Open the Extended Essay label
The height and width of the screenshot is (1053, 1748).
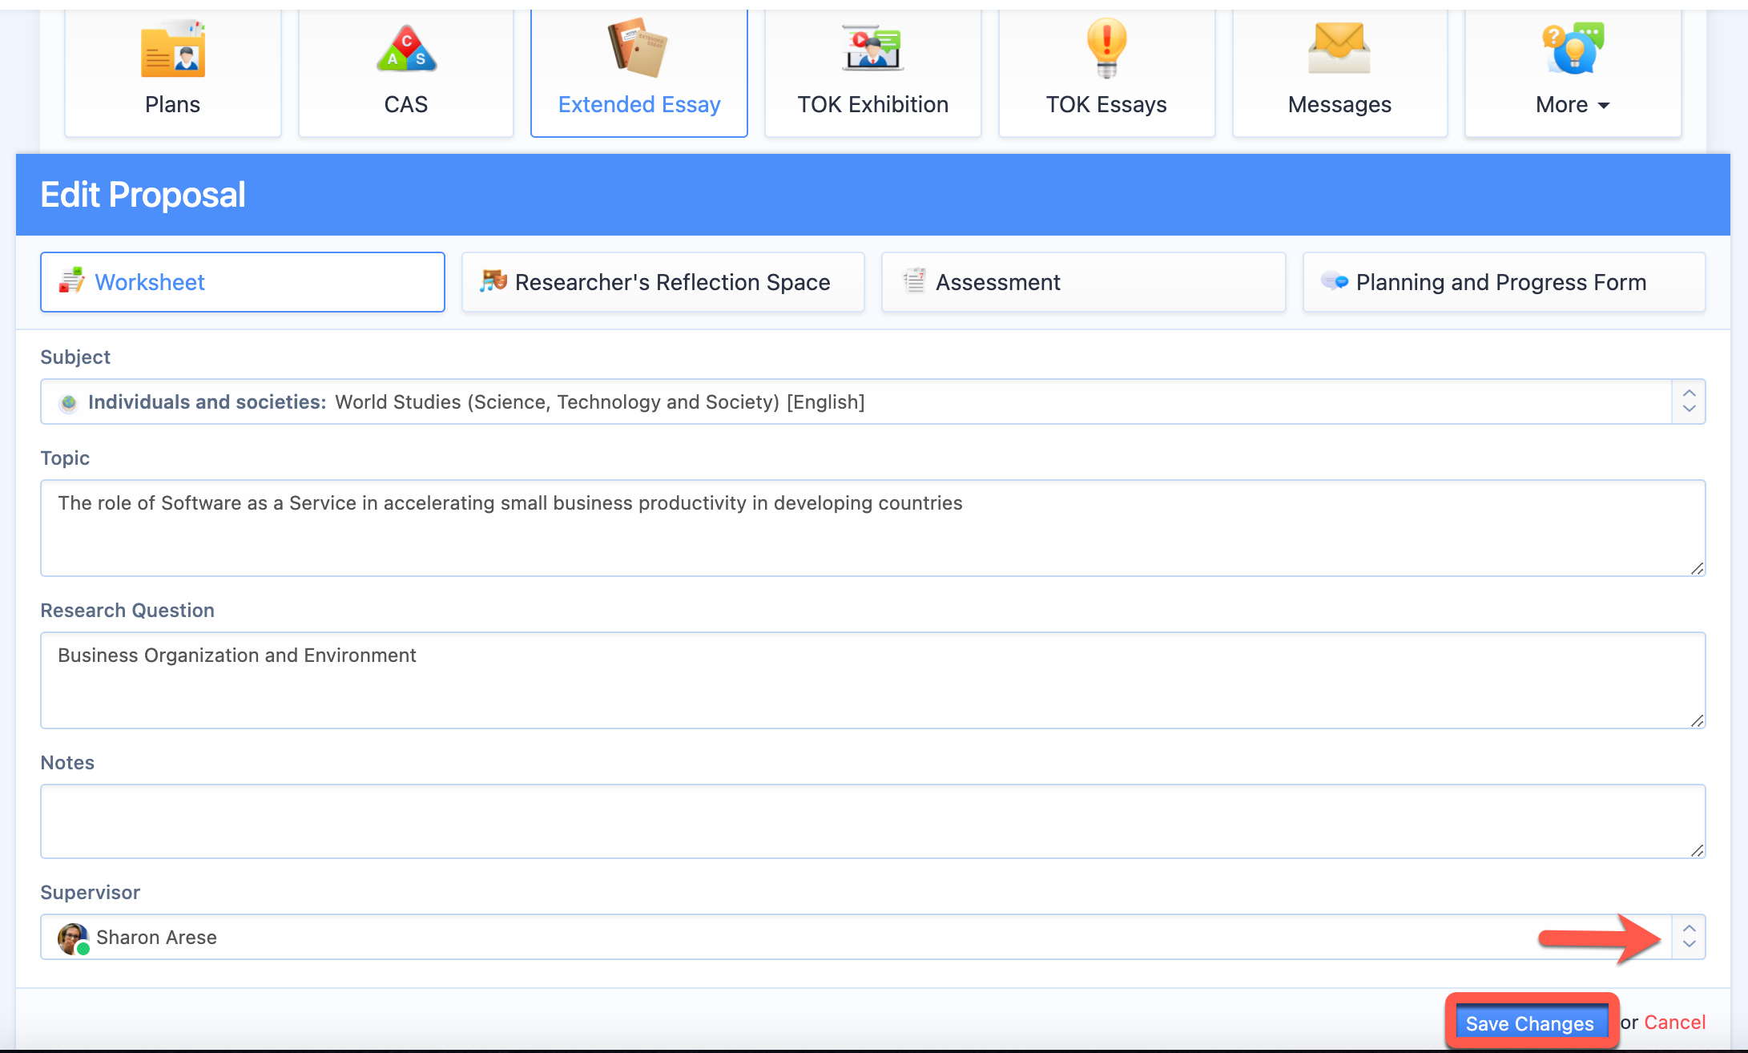[x=639, y=104]
